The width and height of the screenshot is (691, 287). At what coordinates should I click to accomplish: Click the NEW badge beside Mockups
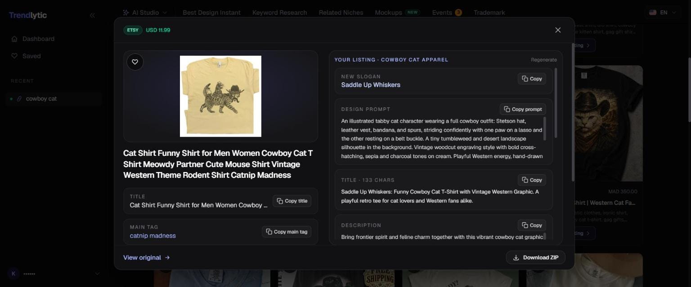(413, 13)
